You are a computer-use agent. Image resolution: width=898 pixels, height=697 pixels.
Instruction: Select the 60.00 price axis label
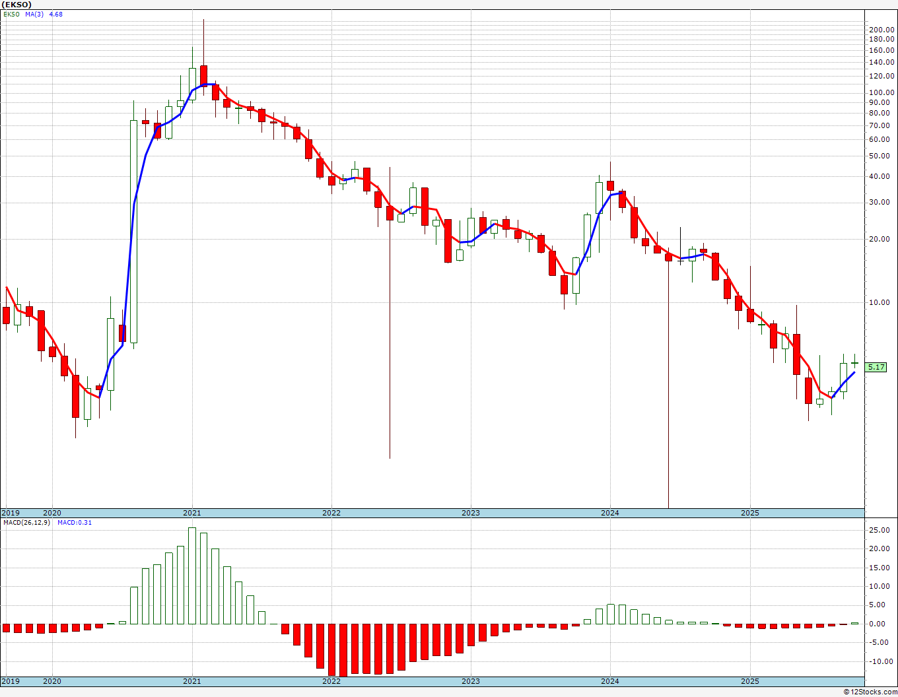[x=880, y=139]
